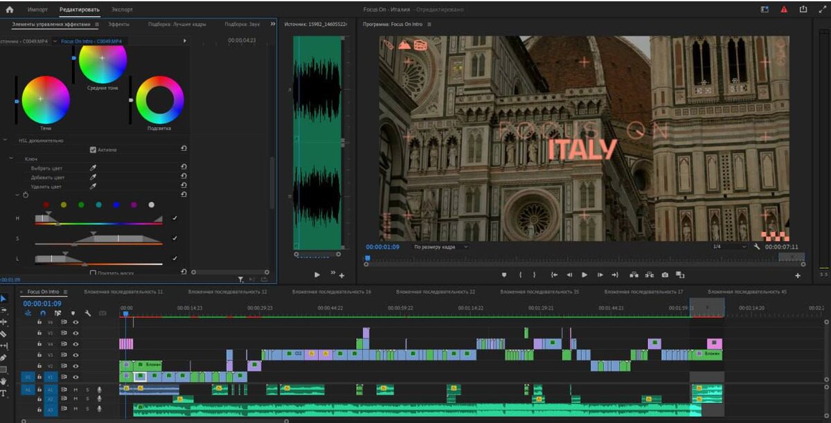Select the Ripple Edit tool
The width and height of the screenshot is (831, 423).
click(4, 322)
